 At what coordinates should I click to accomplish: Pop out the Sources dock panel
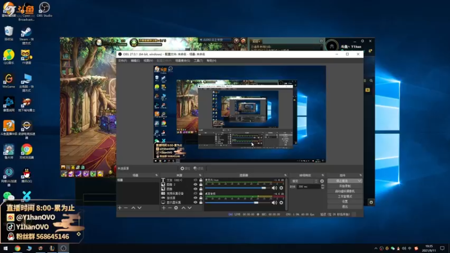(200, 175)
